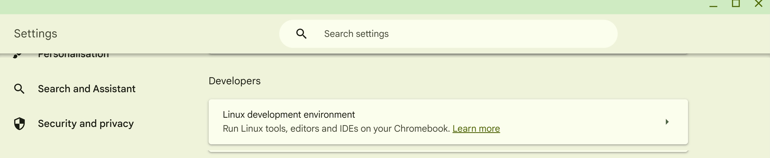Maximize the Settings window
The height and width of the screenshot is (158, 770).
(736, 4)
